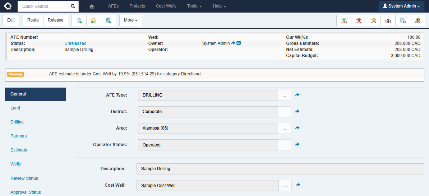
Task: Open the System Admin user dropdown
Action: click(401, 6)
